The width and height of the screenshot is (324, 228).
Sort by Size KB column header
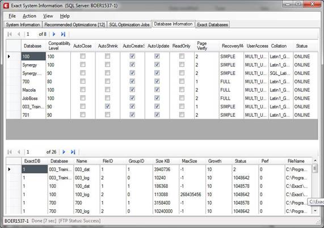coord(166,161)
